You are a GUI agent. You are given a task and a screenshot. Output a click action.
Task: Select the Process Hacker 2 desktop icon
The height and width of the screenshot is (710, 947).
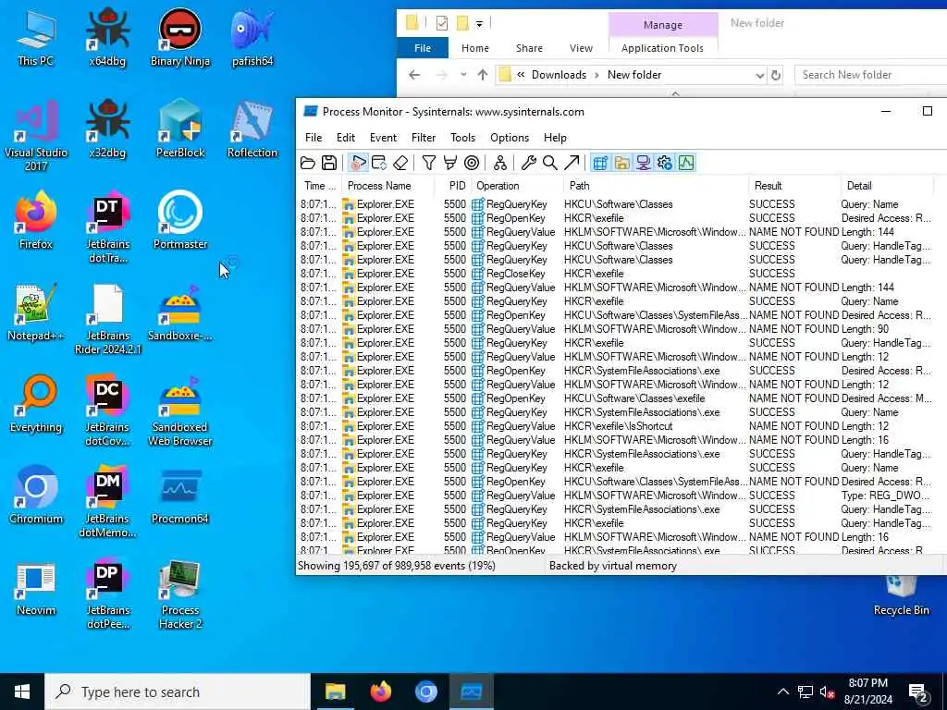180,594
